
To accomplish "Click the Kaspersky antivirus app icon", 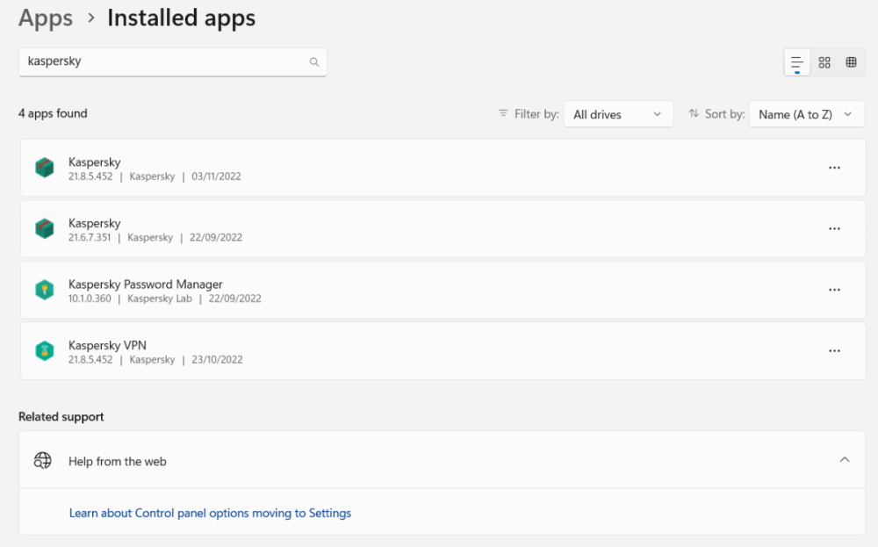I will [45, 167].
